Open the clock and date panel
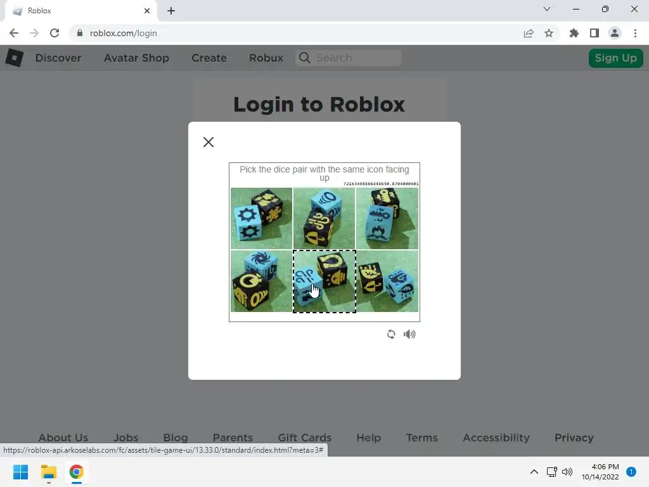Screen dimensions: 649x487 600,472
